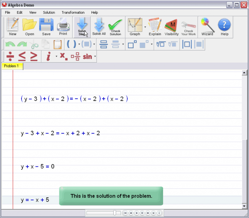Click the Copy pages icon
249x218 pixels.
46,44
